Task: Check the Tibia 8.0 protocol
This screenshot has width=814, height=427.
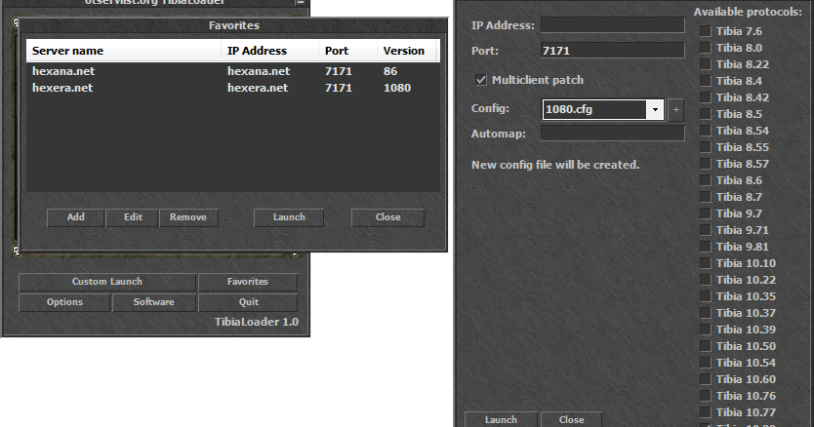Action: [705, 48]
